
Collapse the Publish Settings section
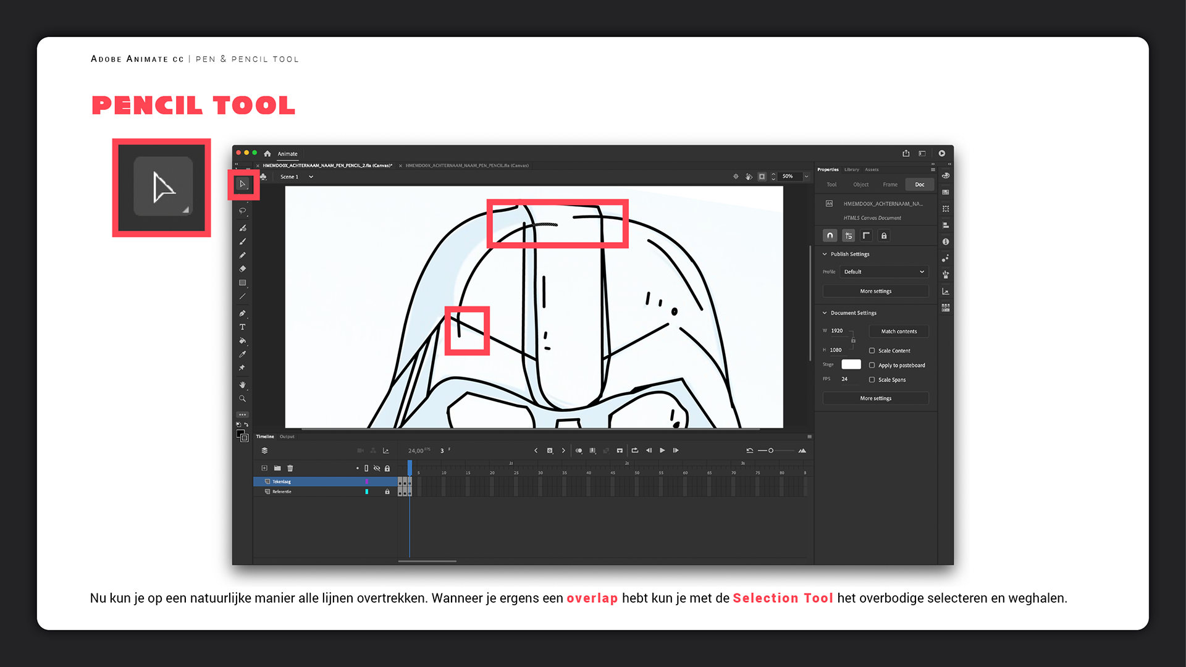(825, 254)
